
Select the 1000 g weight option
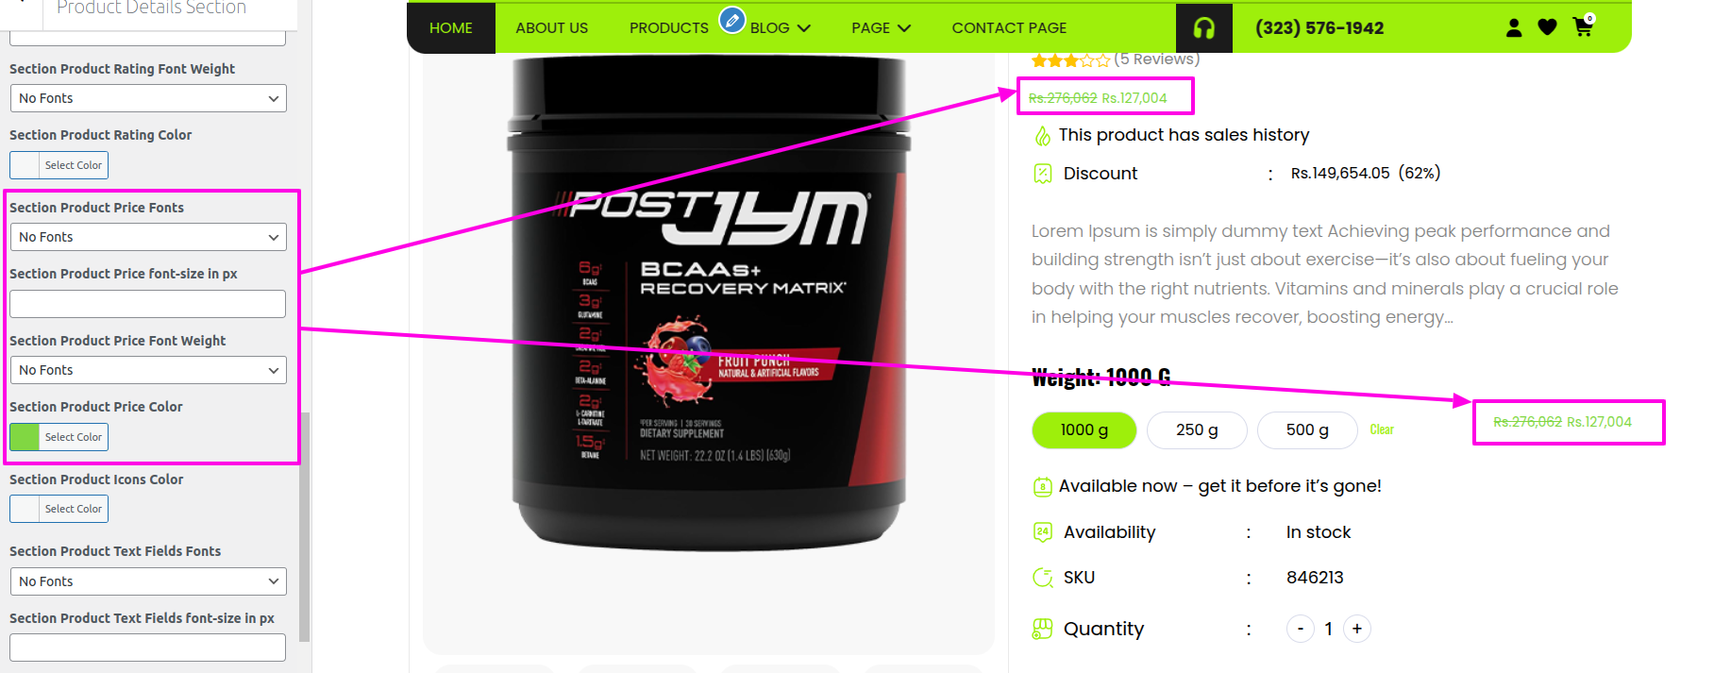point(1084,430)
